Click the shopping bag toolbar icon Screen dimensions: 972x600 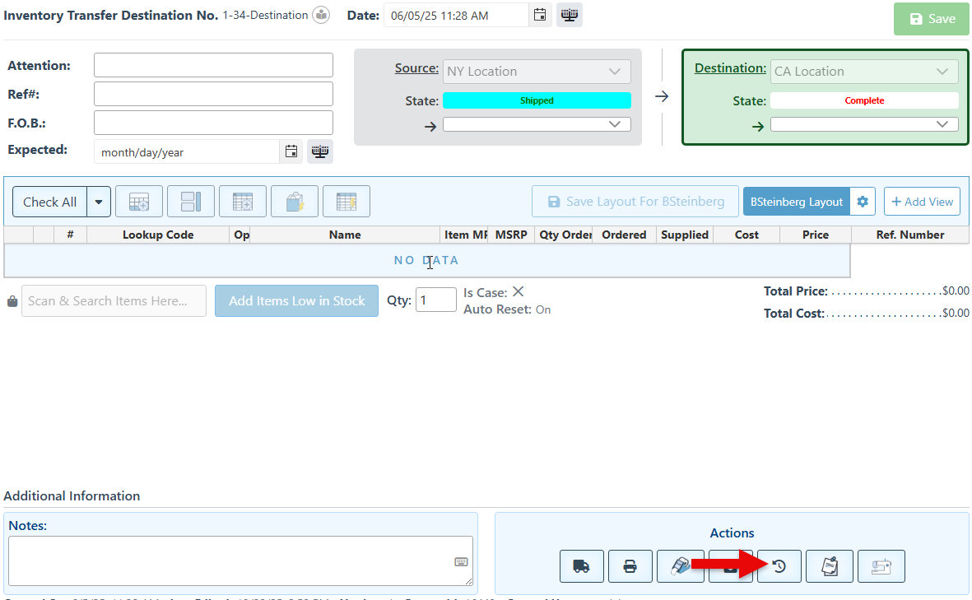294,202
